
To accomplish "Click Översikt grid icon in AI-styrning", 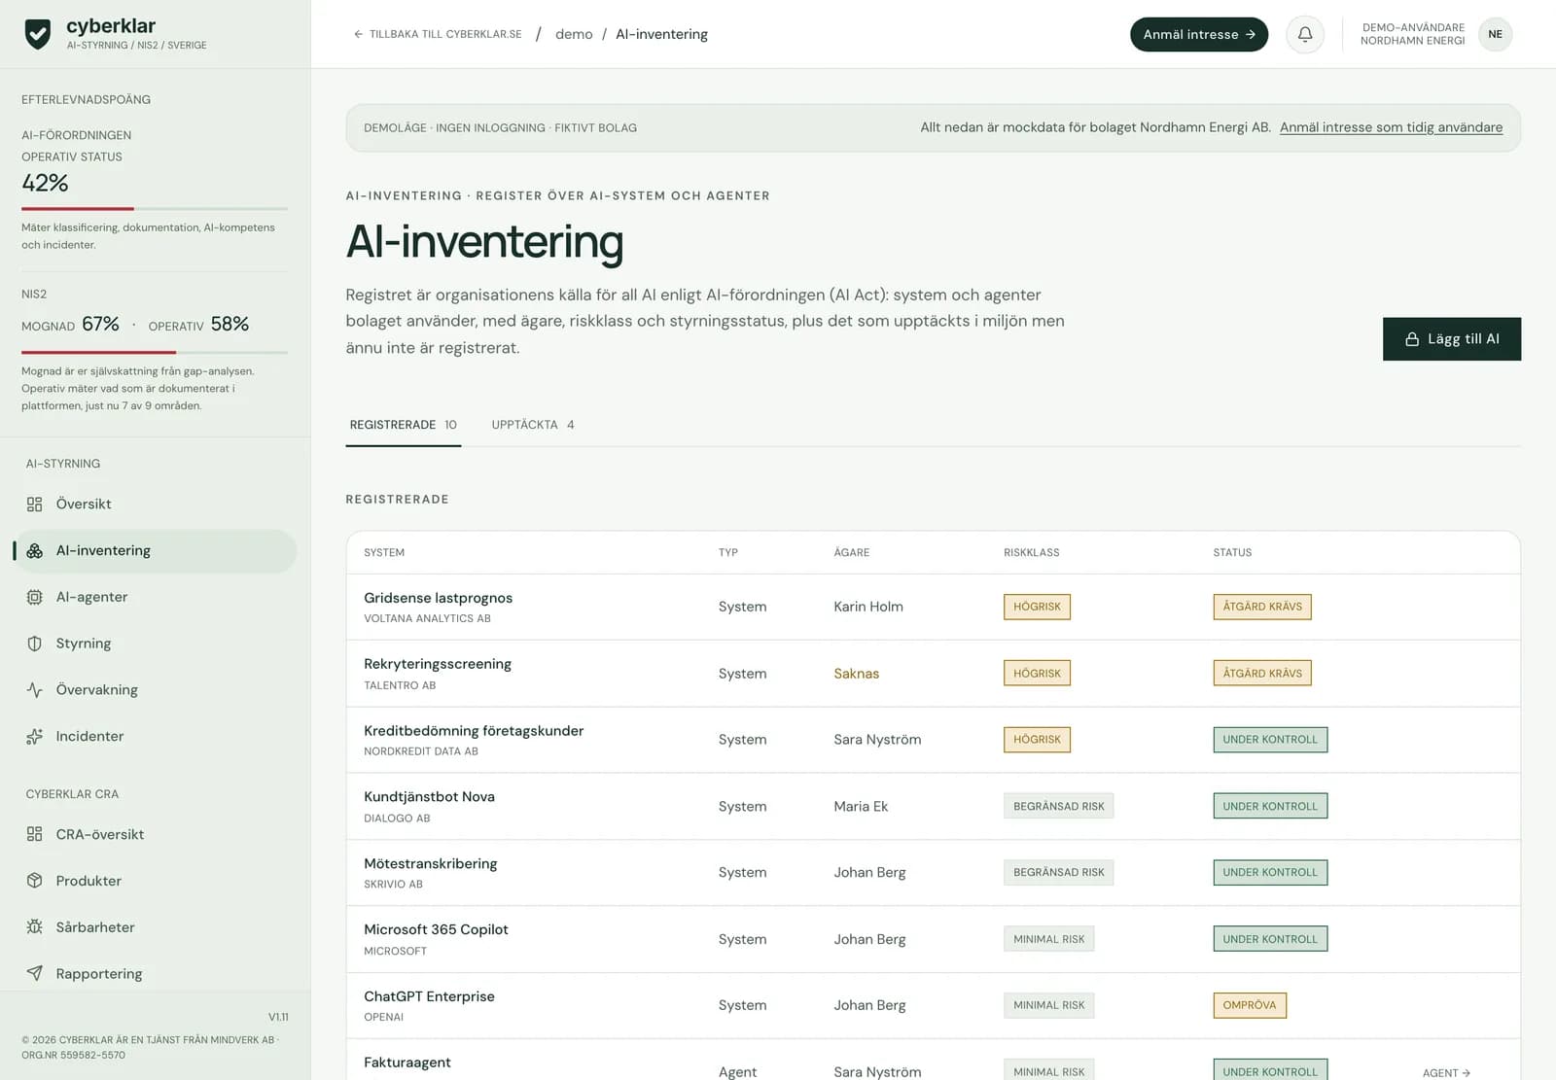I will 35,504.
